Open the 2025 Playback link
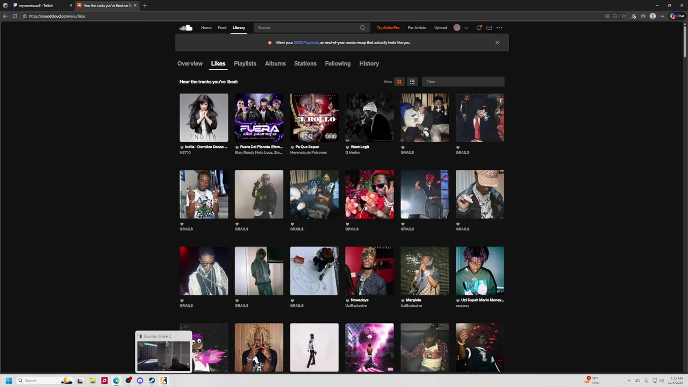 pyautogui.click(x=306, y=42)
